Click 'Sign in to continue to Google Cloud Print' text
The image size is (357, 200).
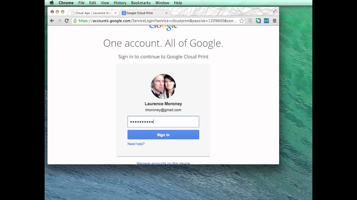163,57
